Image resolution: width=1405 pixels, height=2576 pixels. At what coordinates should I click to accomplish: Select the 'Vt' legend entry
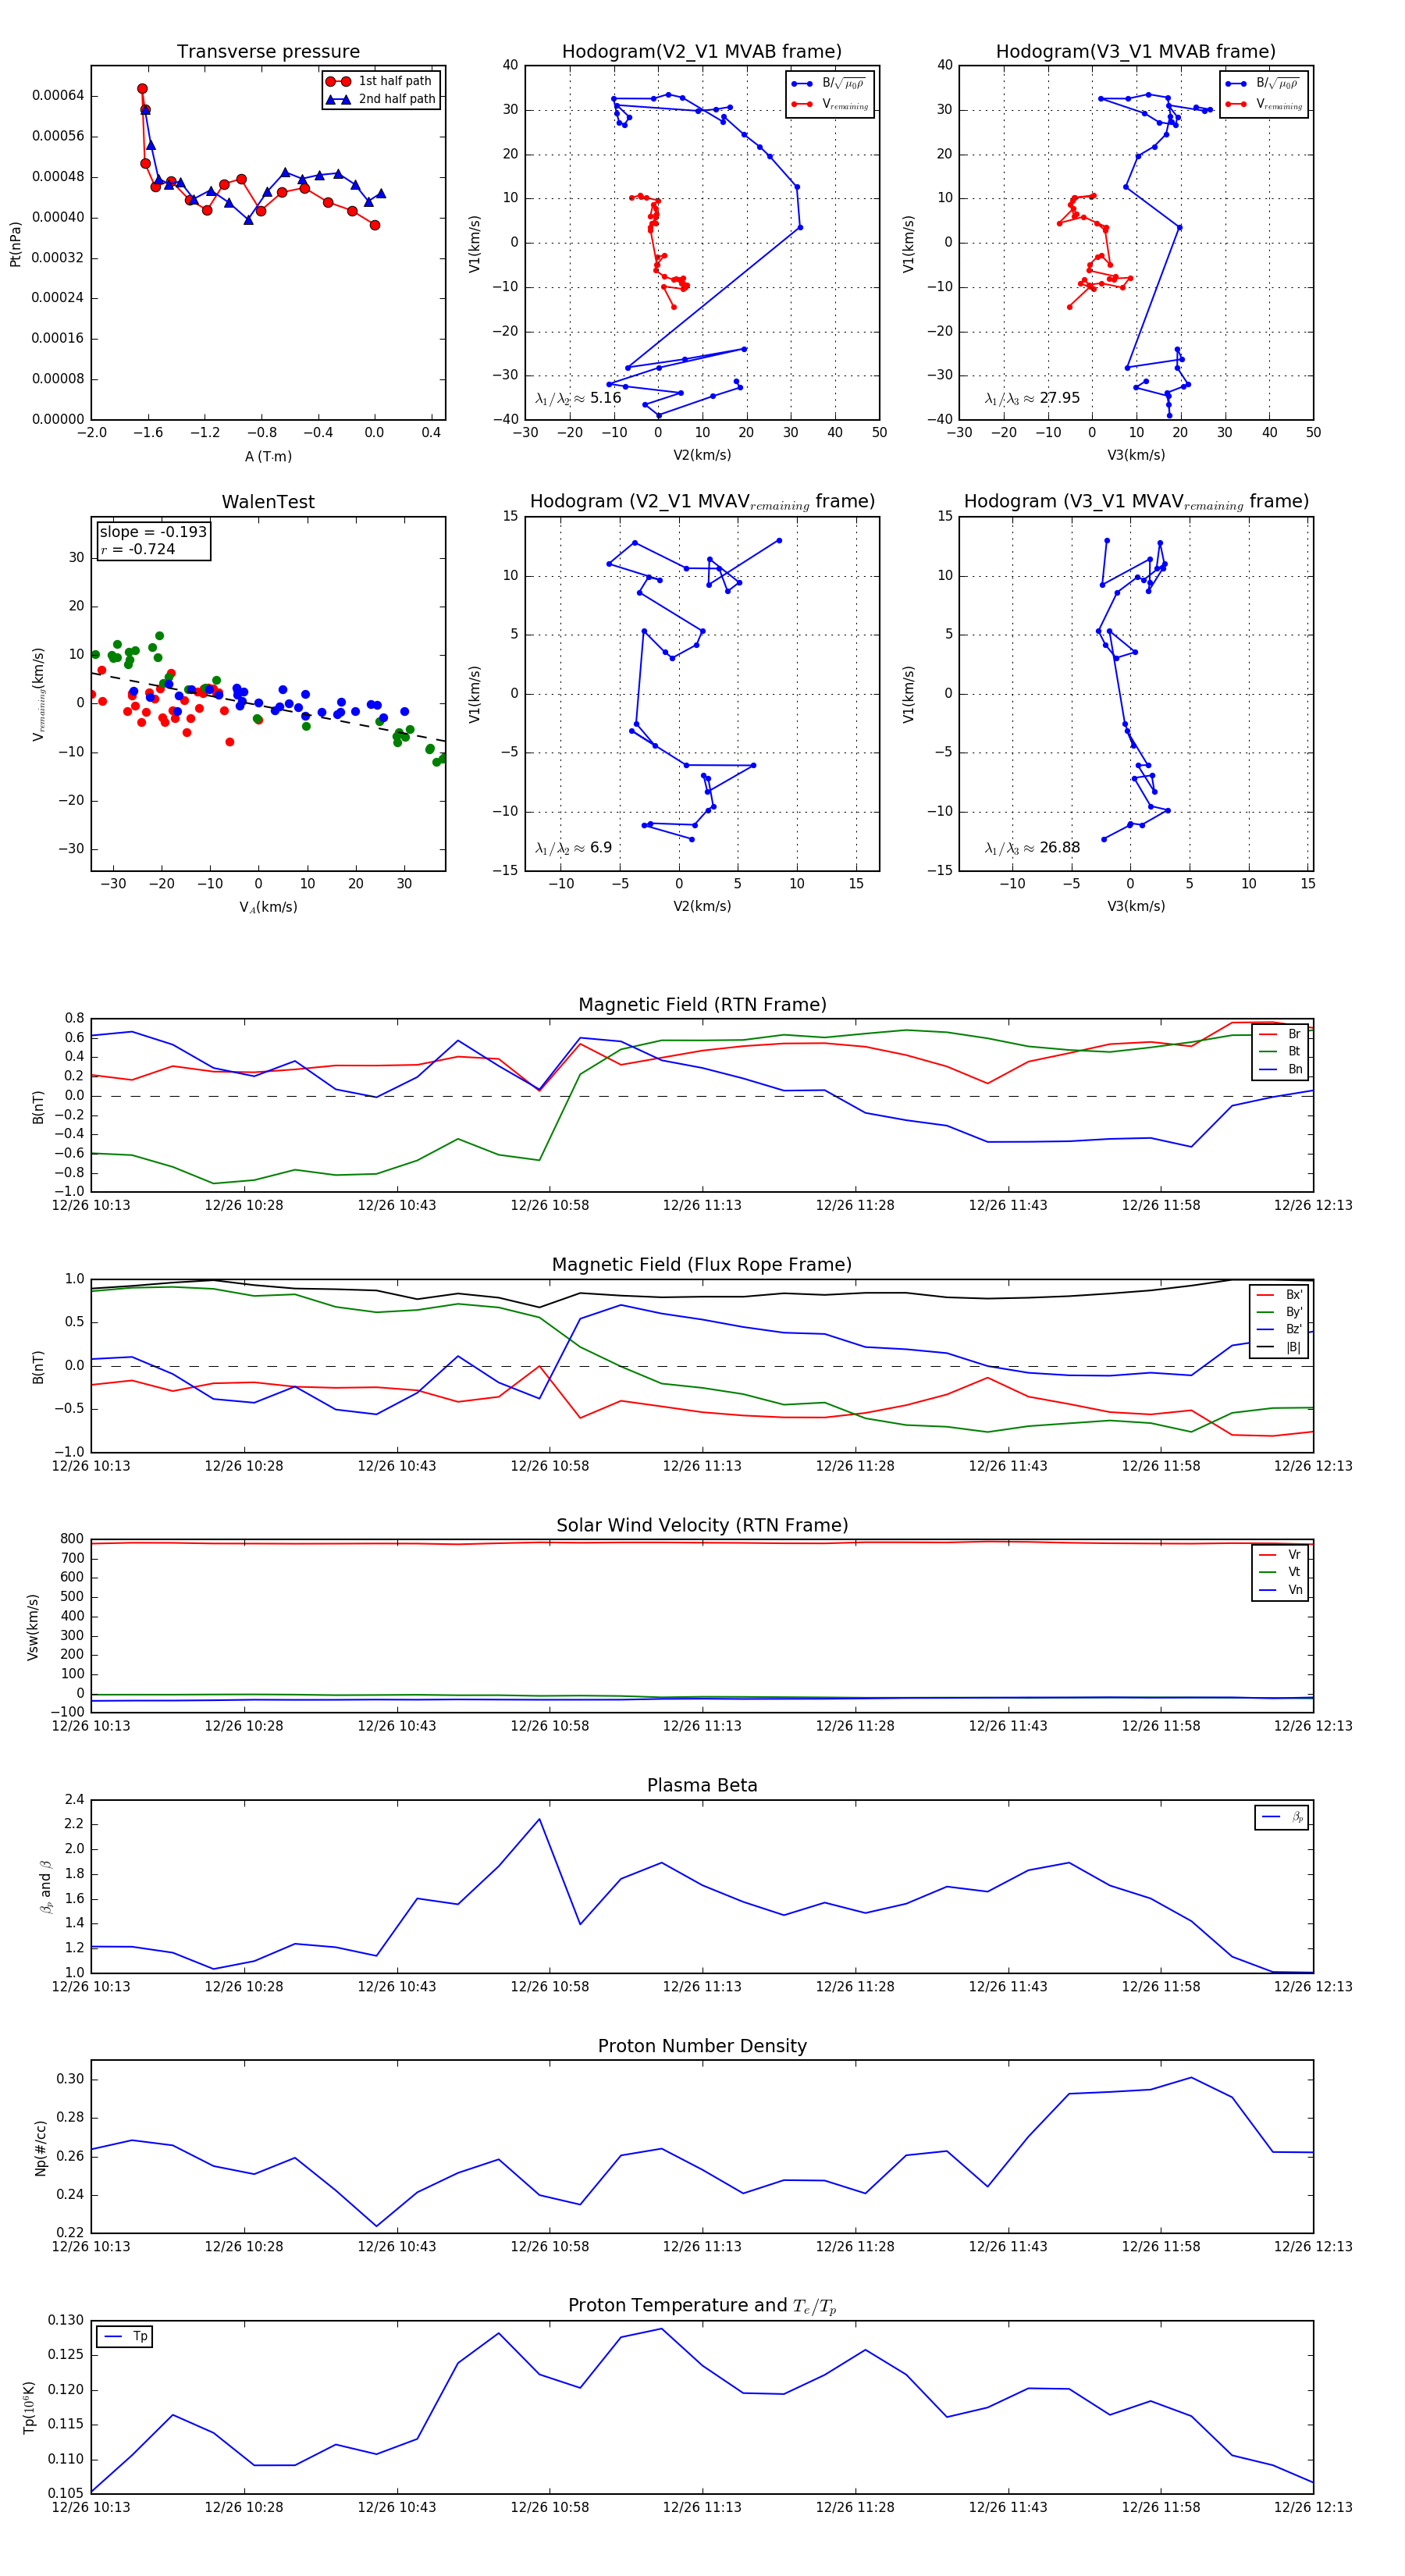coord(1280,1572)
